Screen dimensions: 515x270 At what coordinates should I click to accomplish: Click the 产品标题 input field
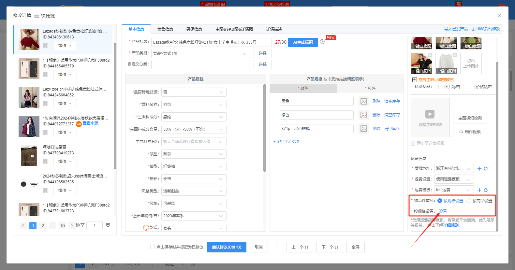pos(212,42)
